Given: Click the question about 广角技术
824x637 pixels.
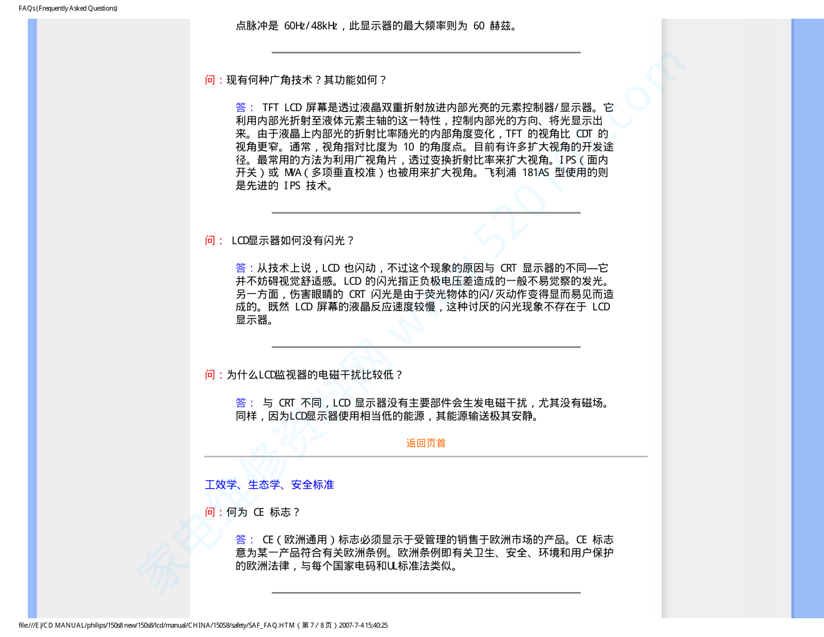Looking at the screenshot, I should pyautogui.click(x=306, y=80).
